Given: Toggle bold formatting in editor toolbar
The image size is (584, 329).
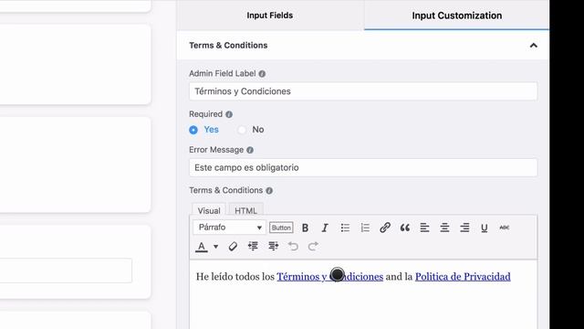Looking at the screenshot, I should [305, 228].
